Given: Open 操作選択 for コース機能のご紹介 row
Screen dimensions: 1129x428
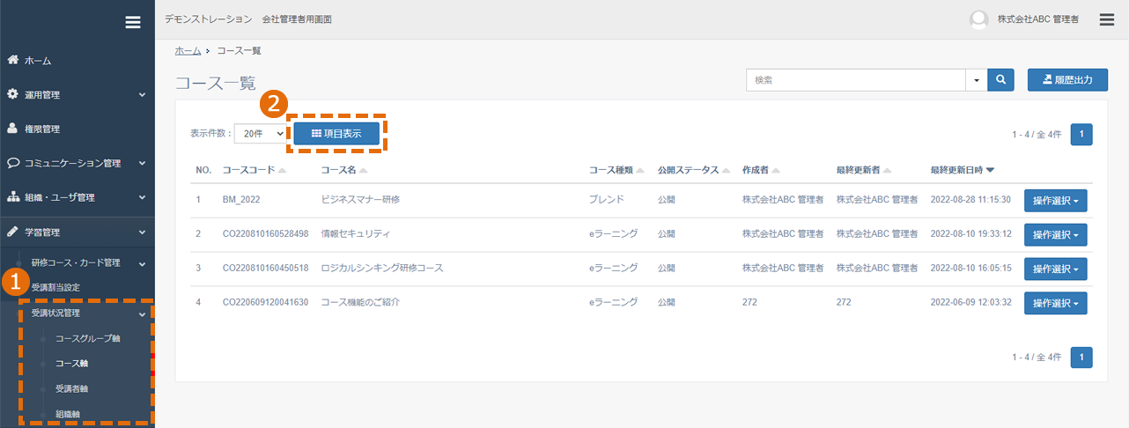Looking at the screenshot, I should (1055, 303).
